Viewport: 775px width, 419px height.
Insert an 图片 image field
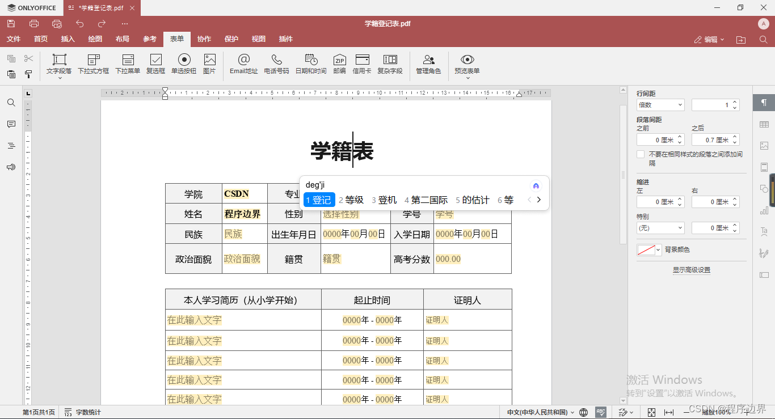tap(209, 64)
